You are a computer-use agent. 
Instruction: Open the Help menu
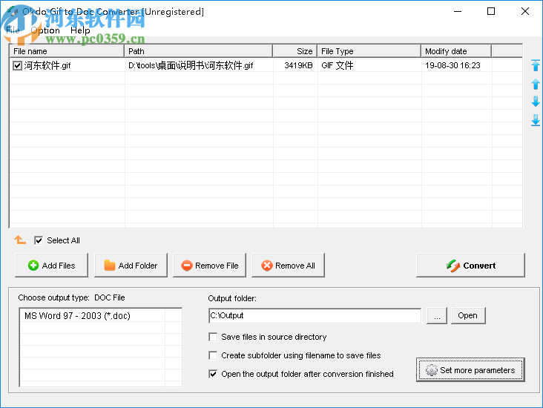(80, 30)
